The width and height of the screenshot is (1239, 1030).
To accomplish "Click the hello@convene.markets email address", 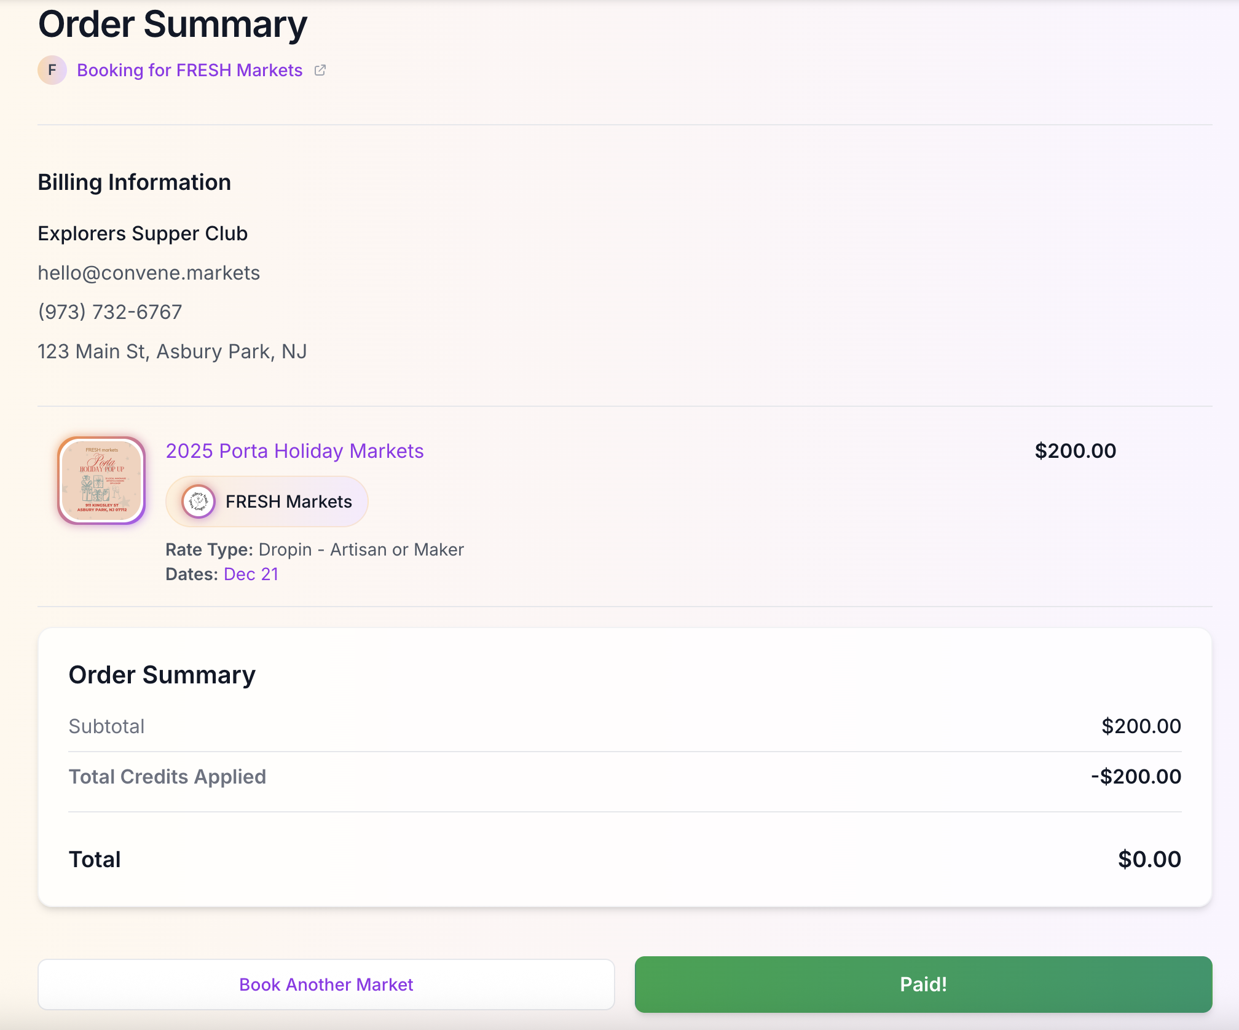I will click(x=149, y=273).
